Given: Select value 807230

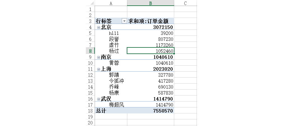Looking at the screenshot, I should click(x=151, y=39).
